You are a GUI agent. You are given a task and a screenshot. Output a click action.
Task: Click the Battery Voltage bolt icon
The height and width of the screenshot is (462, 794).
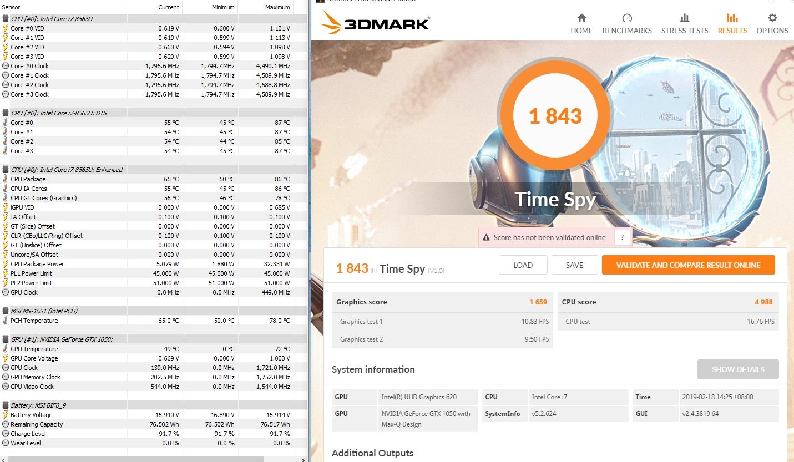[x=6, y=414]
